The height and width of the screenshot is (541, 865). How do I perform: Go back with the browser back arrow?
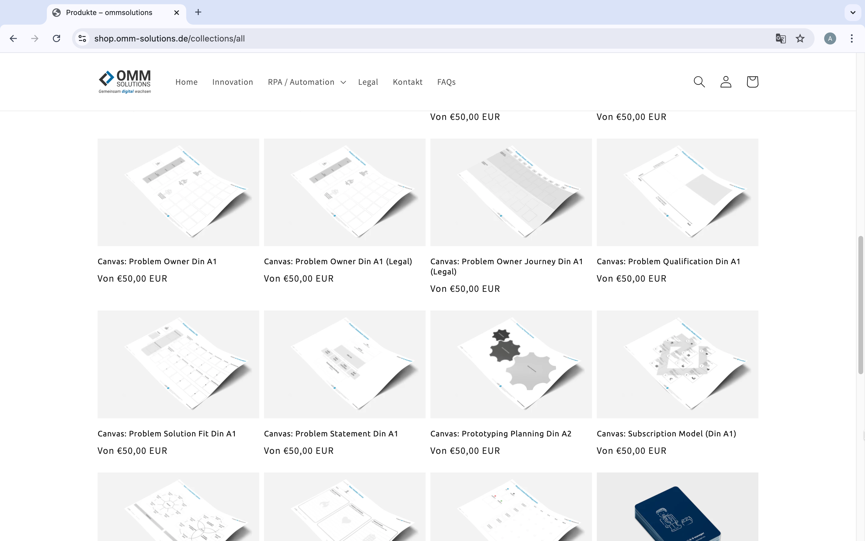coord(13,39)
